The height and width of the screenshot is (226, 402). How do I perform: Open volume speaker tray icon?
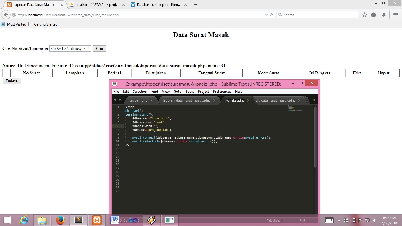point(374,220)
